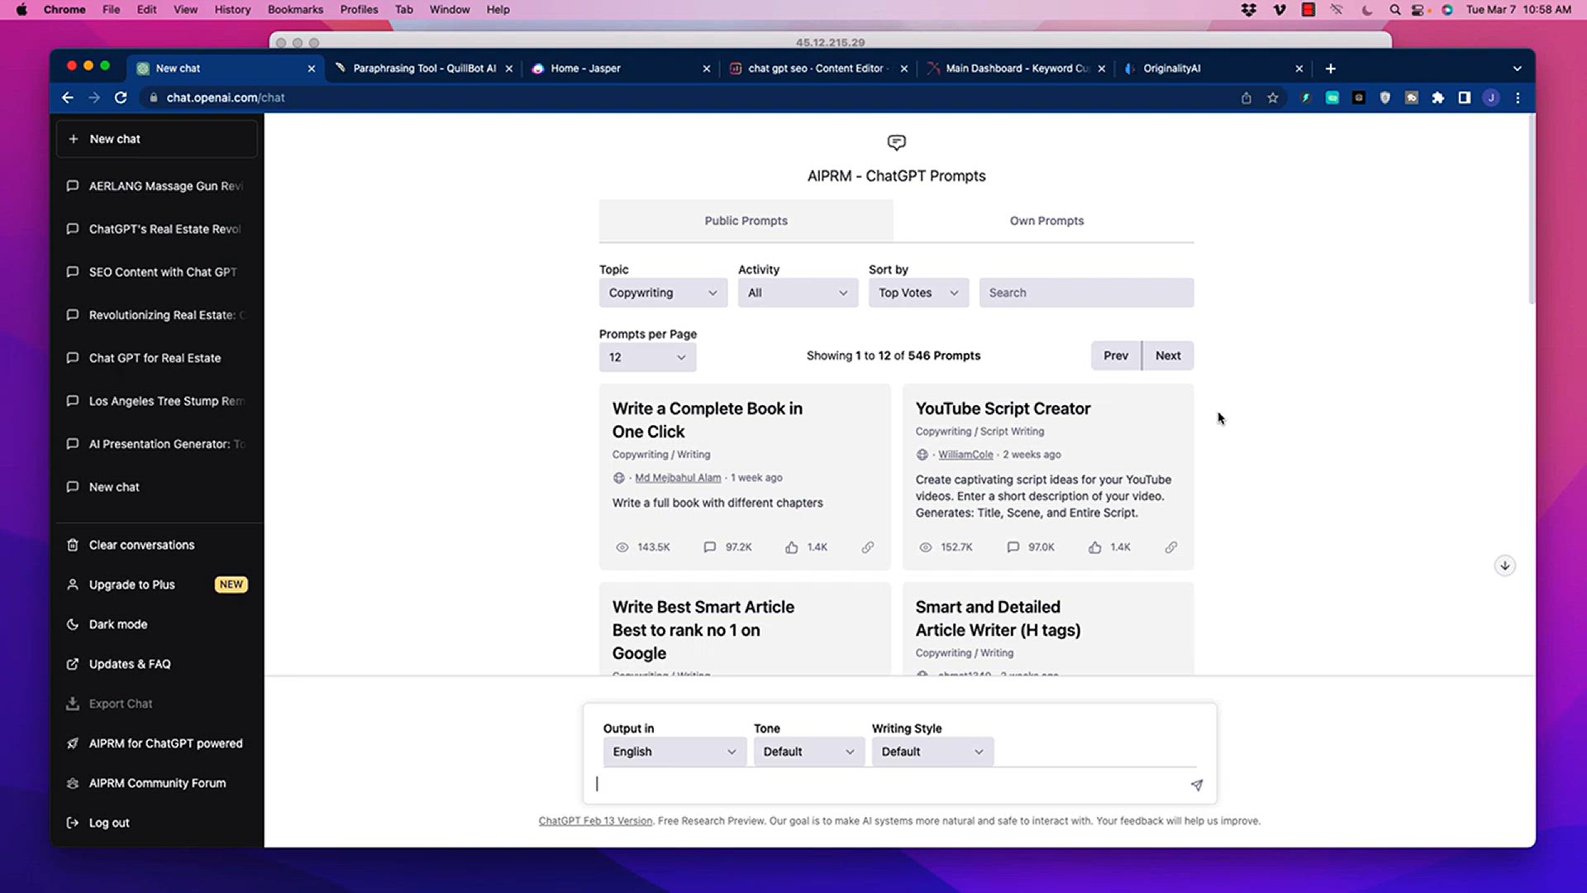Open the Topic Copywriting dropdown
This screenshot has height=893, width=1587.
(662, 292)
